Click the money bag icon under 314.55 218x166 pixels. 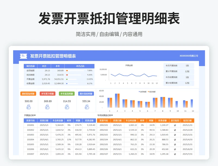pos(67,107)
